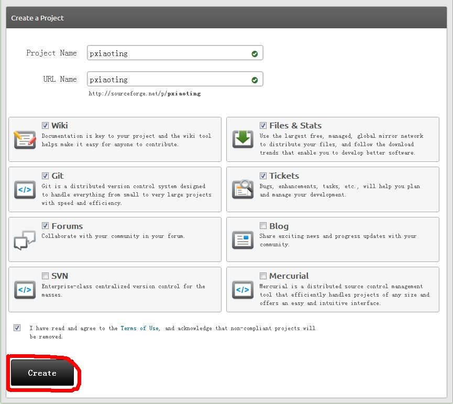Click the Tickets heading text
The width and height of the screenshot is (453, 404).
284,176
